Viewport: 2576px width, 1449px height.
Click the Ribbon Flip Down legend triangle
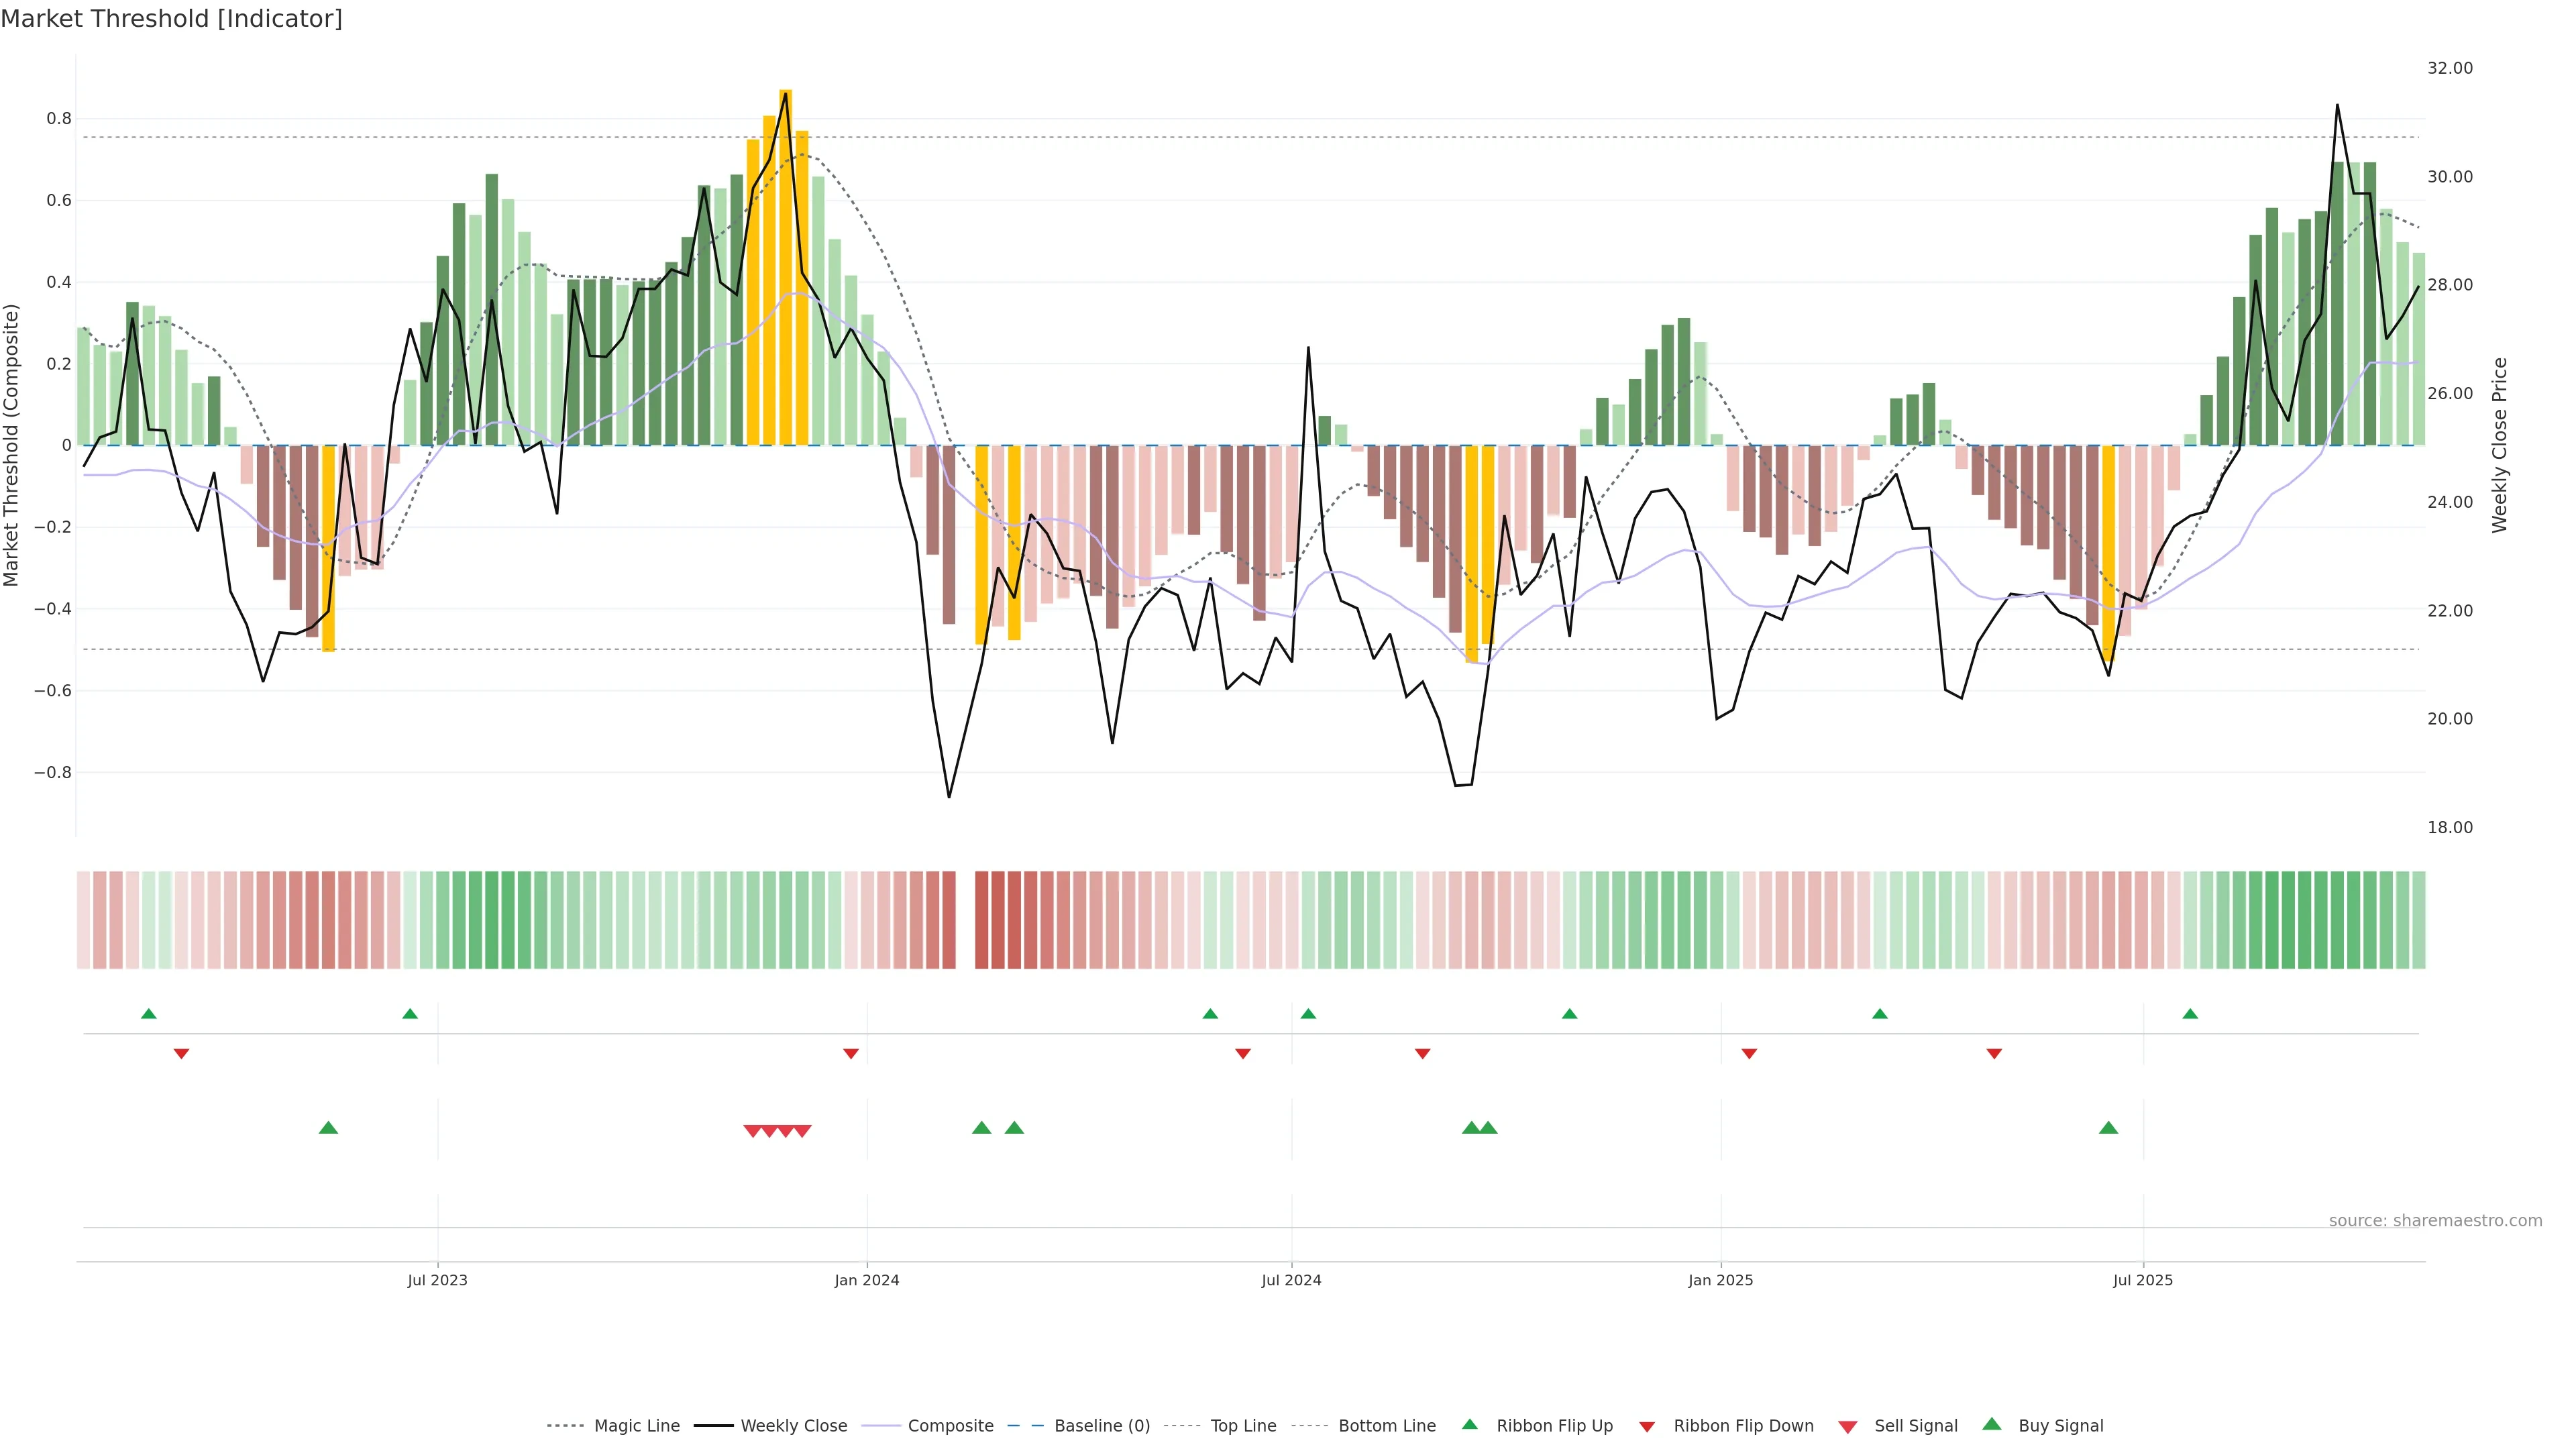[1647, 1427]
